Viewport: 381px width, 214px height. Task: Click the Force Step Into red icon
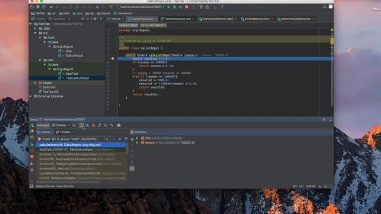(x=93, y=125)
